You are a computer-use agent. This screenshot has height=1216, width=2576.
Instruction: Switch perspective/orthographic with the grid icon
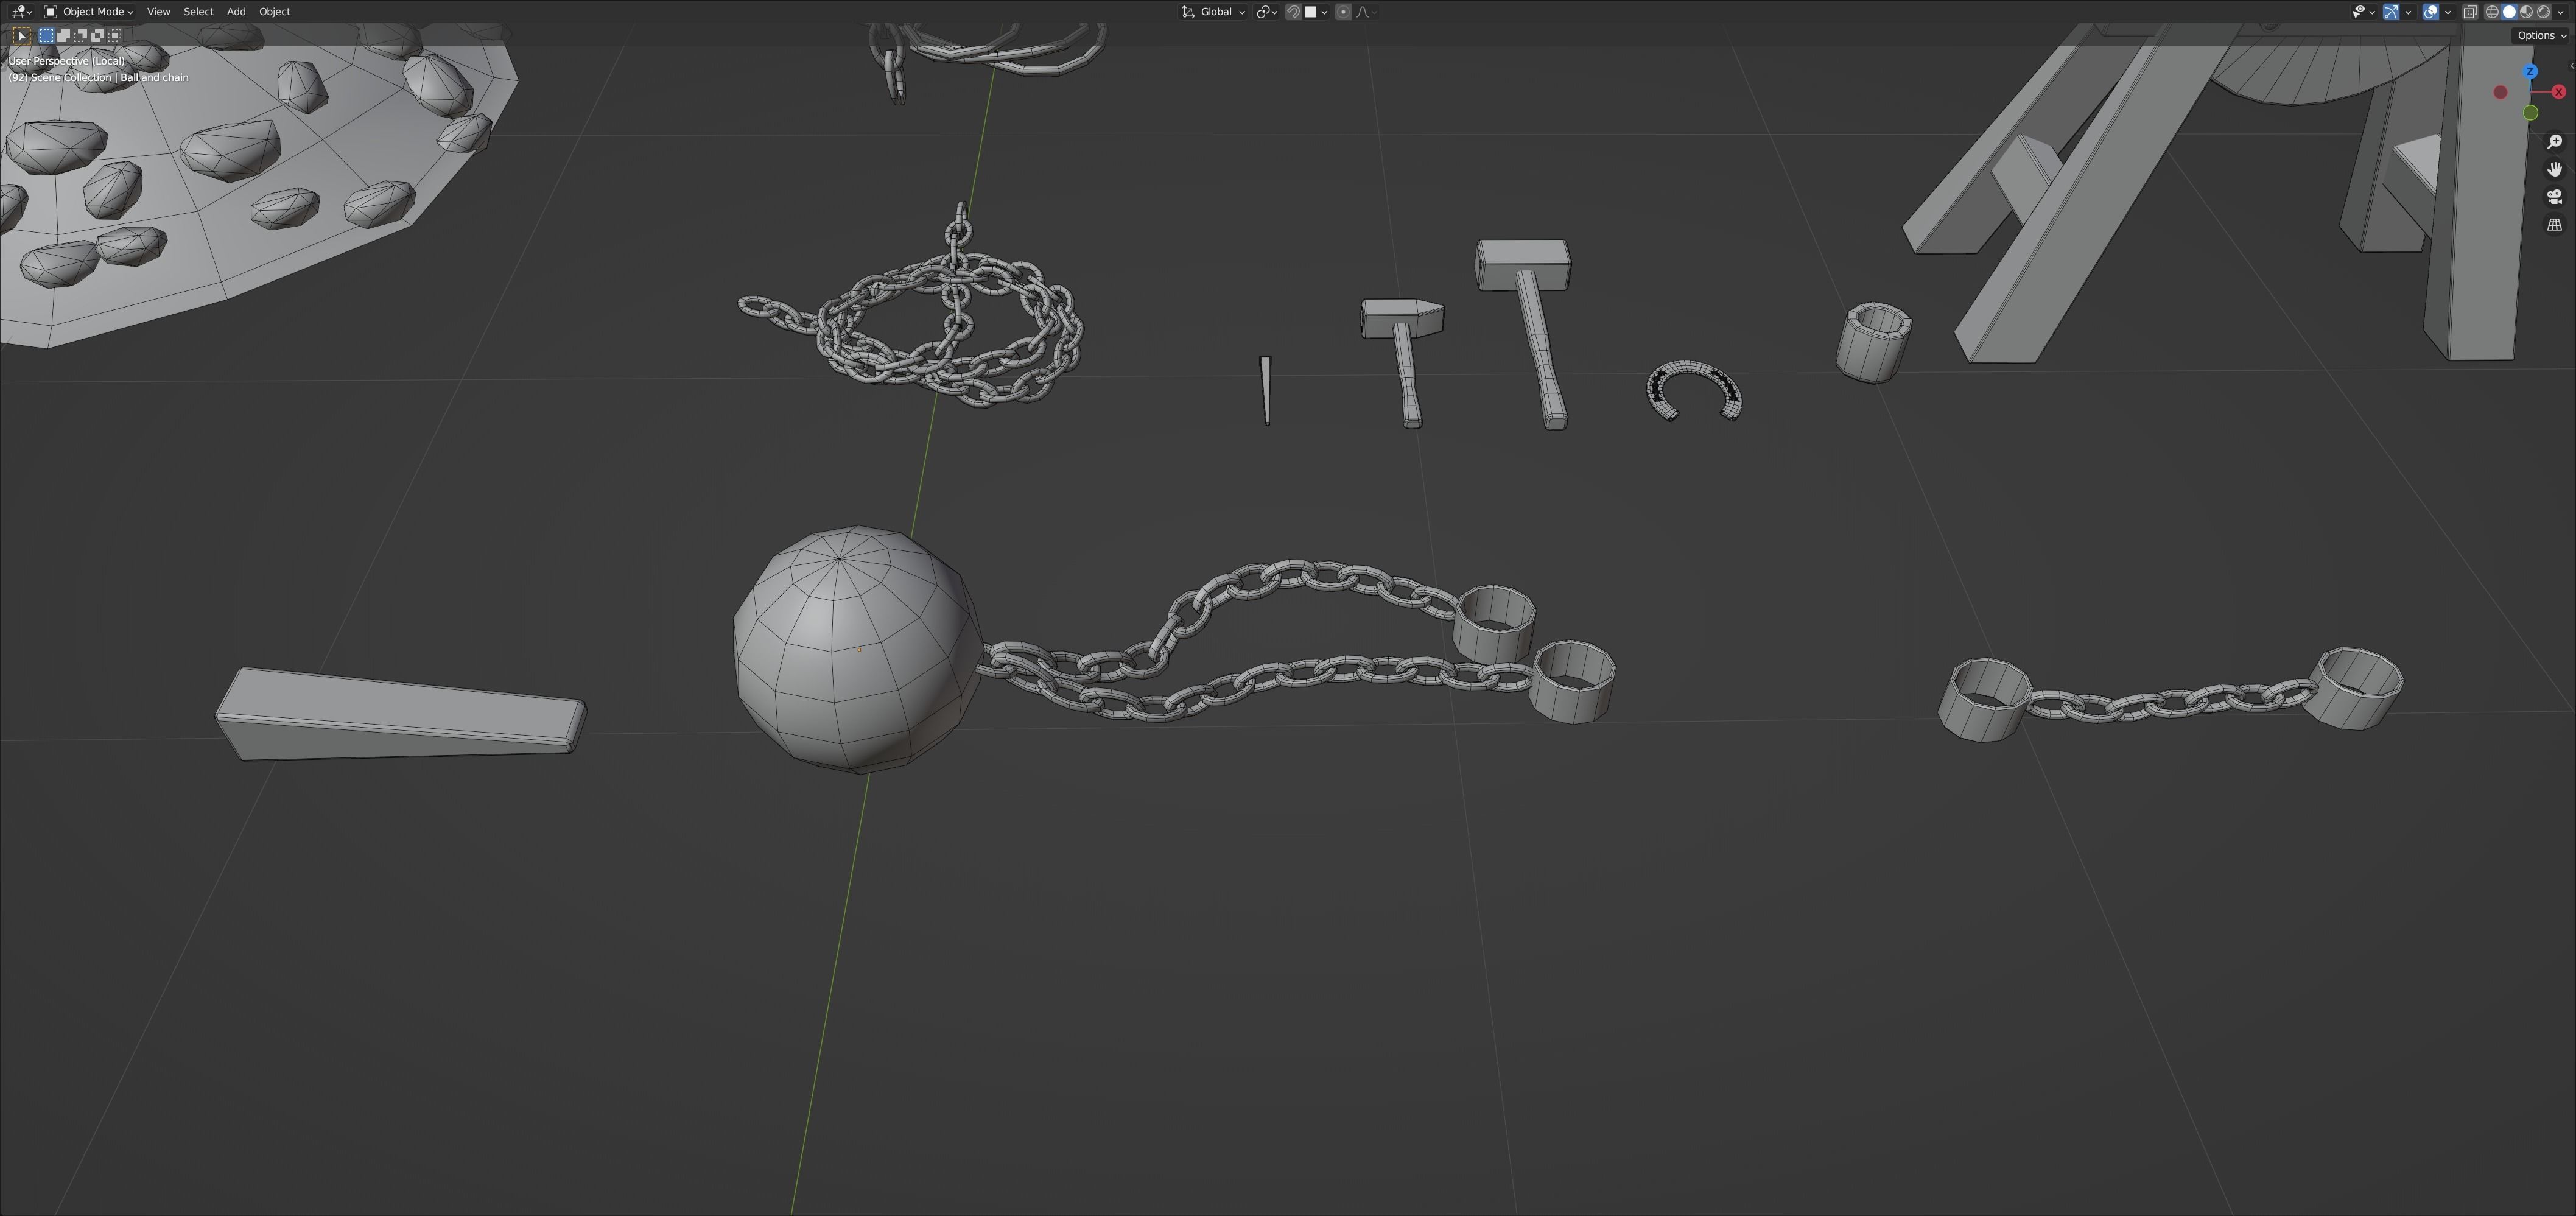(2554, 225)
